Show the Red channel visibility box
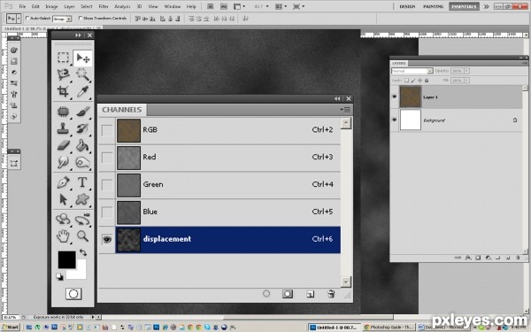Screen dimensions: 531x332 (107, 158)
